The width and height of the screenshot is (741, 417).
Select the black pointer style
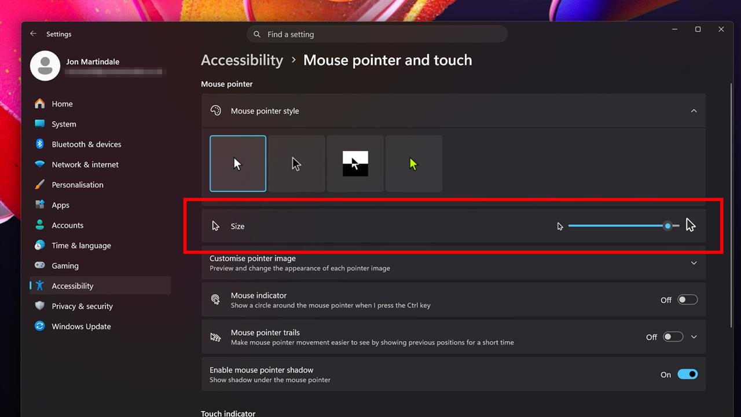[296, 164]
